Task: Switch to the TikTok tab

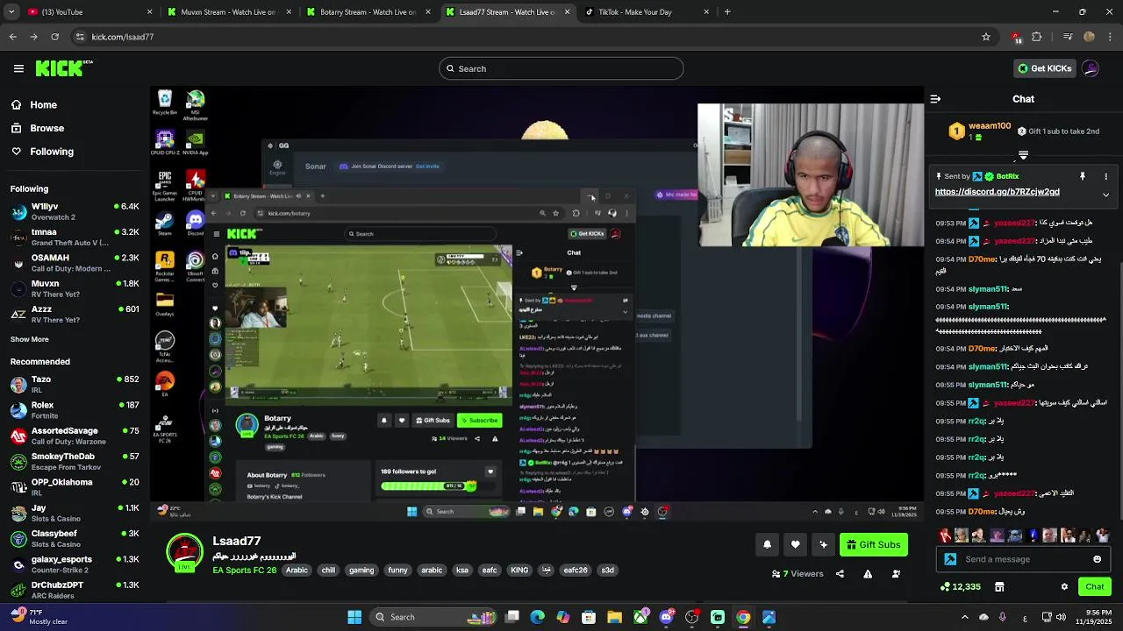Action: coord(647,12)
